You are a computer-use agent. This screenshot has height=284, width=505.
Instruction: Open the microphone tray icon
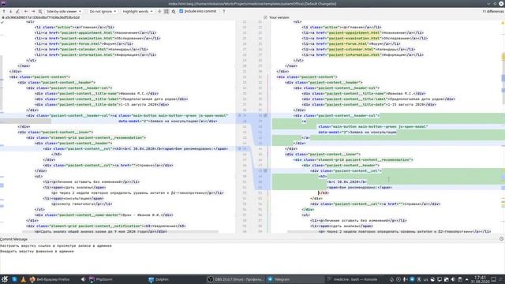pos(405,279)
